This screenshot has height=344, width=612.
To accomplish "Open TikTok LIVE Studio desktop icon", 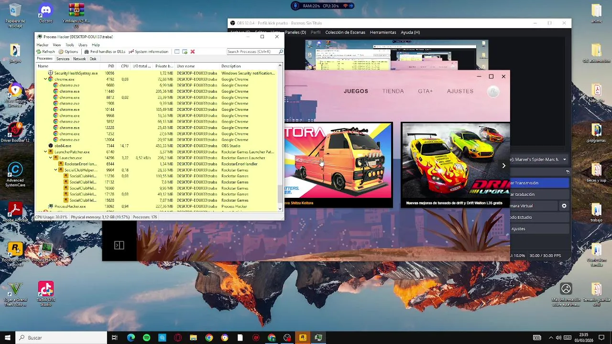I will click(46, 293).
